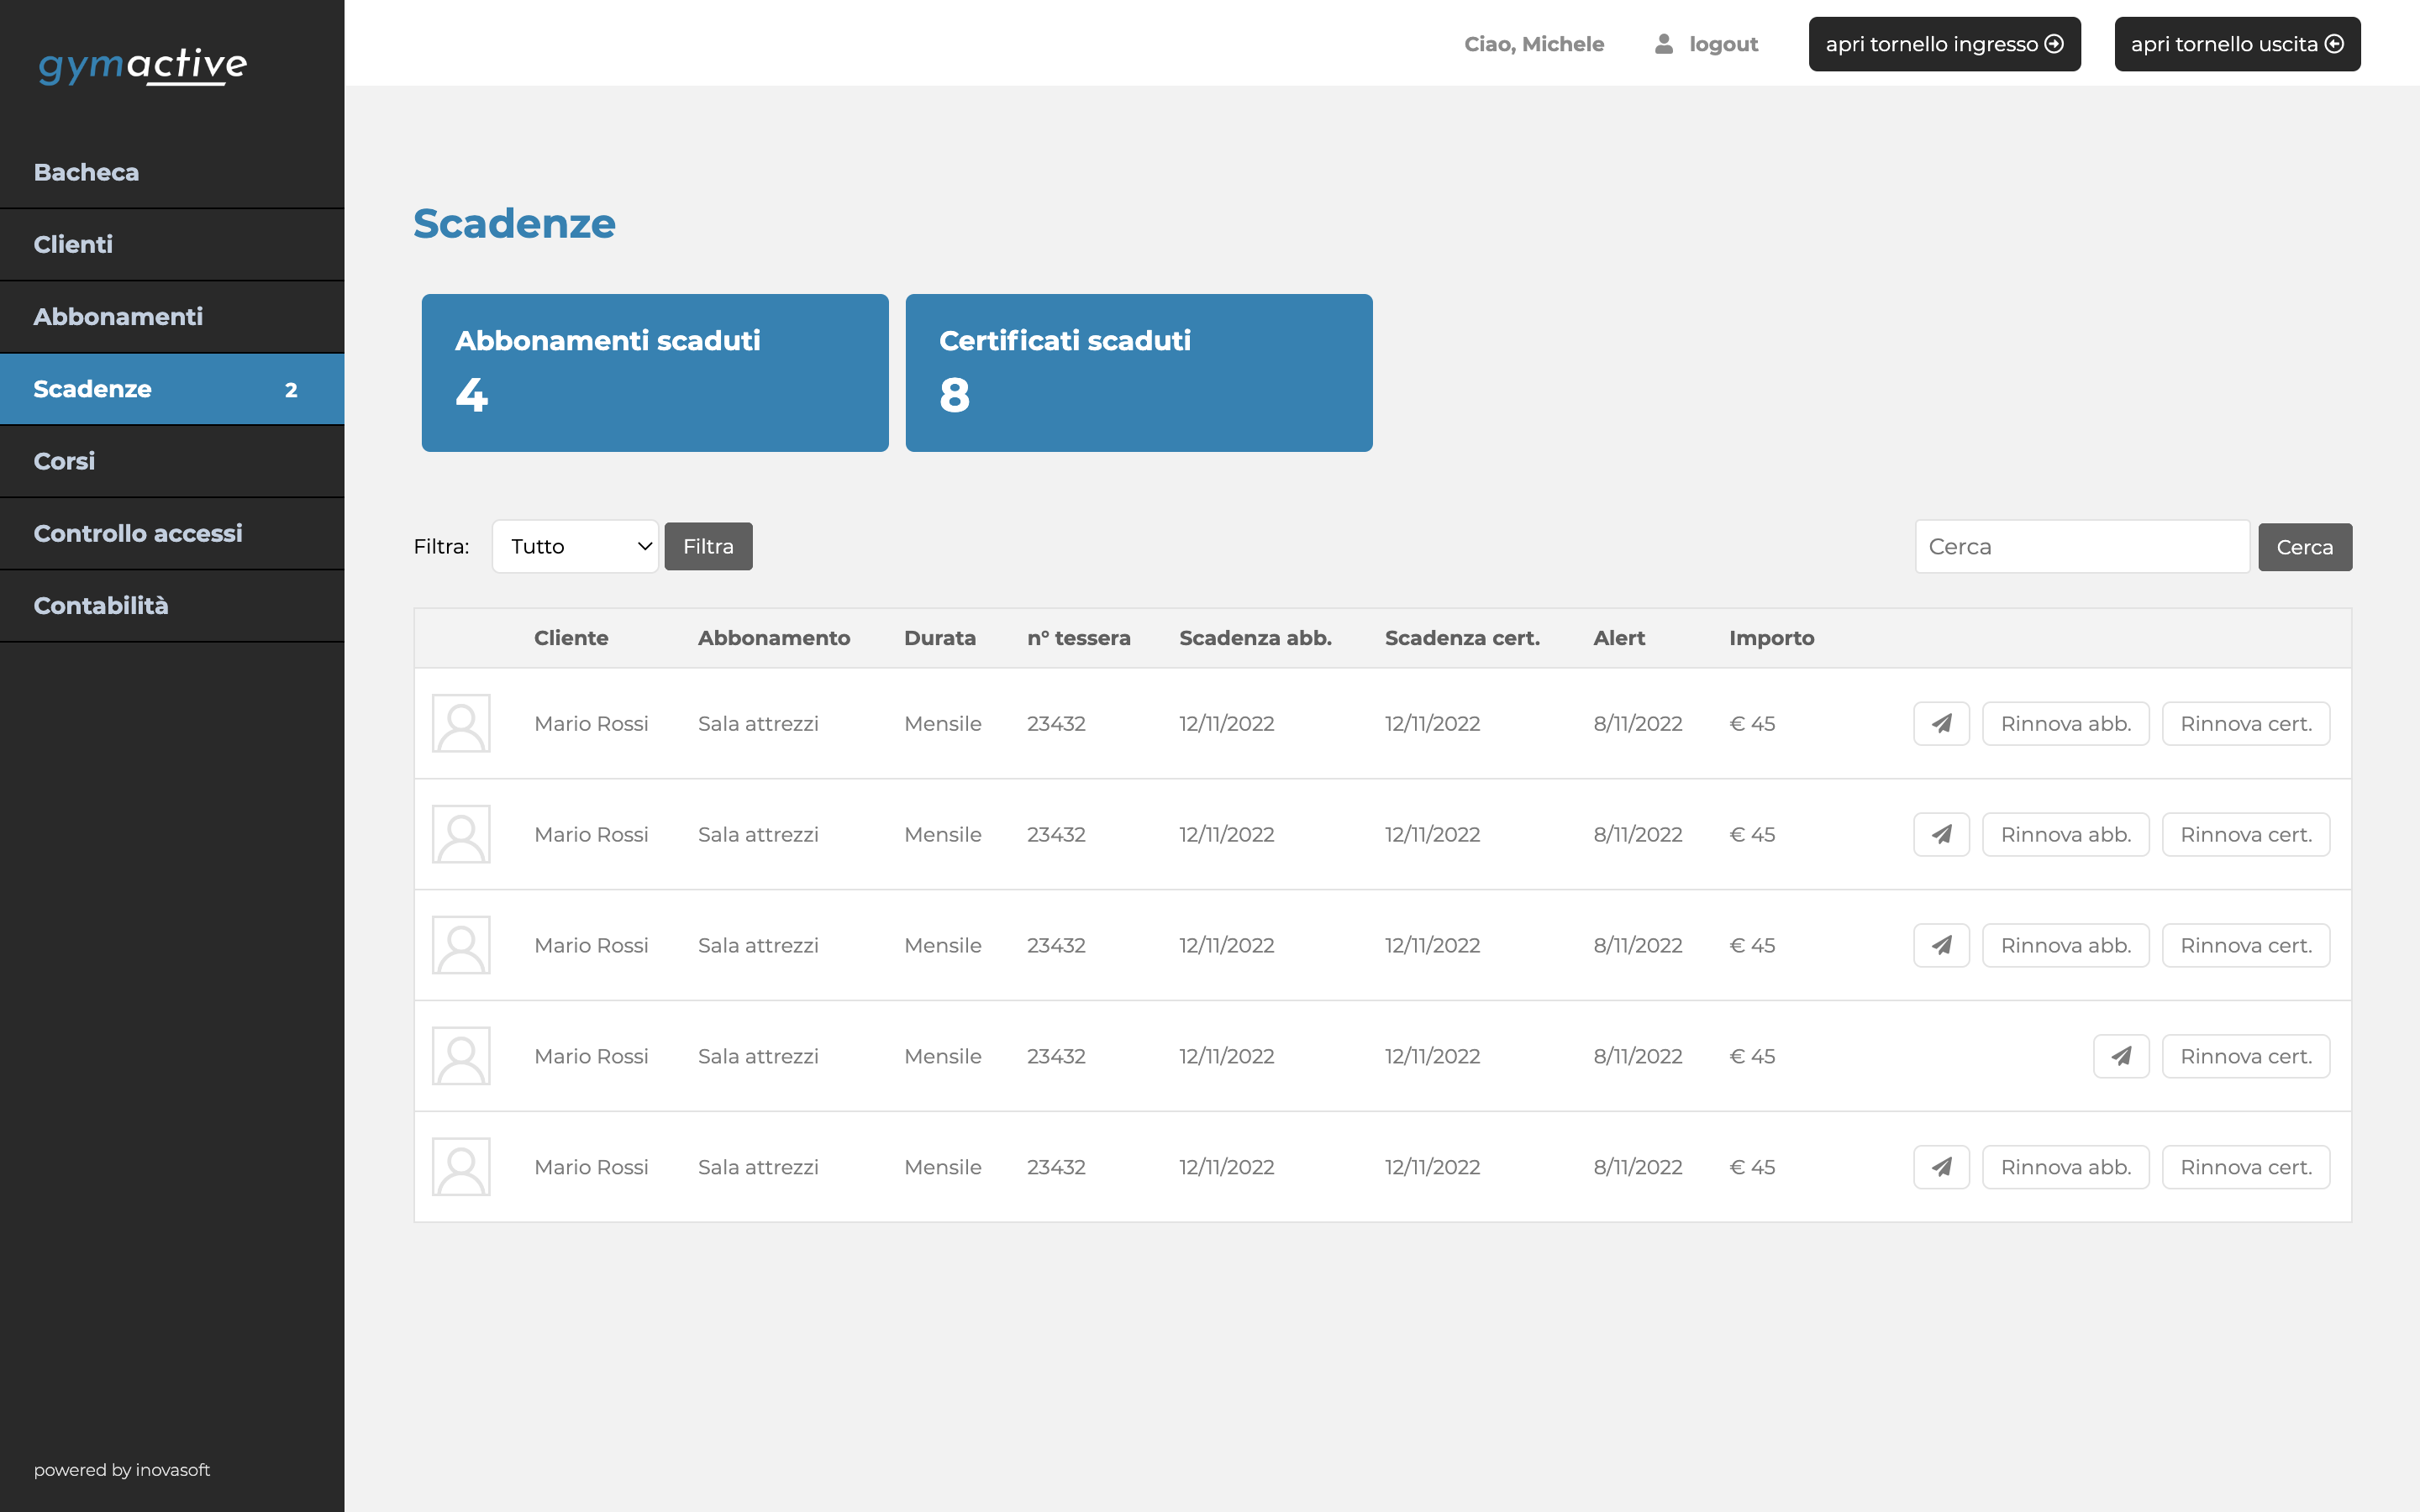Click the n° tessera column header
The width and height of the screenshot is (2420, 1512).
pos(1079,638)
